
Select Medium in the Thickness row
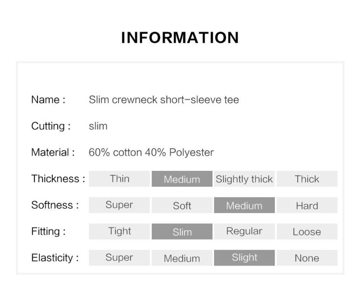click(182, 179)
